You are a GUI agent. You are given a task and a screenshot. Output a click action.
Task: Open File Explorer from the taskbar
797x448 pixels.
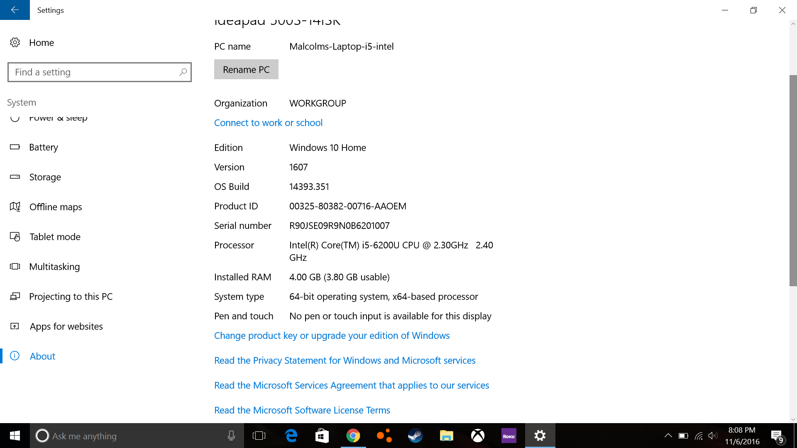(447, 436)
